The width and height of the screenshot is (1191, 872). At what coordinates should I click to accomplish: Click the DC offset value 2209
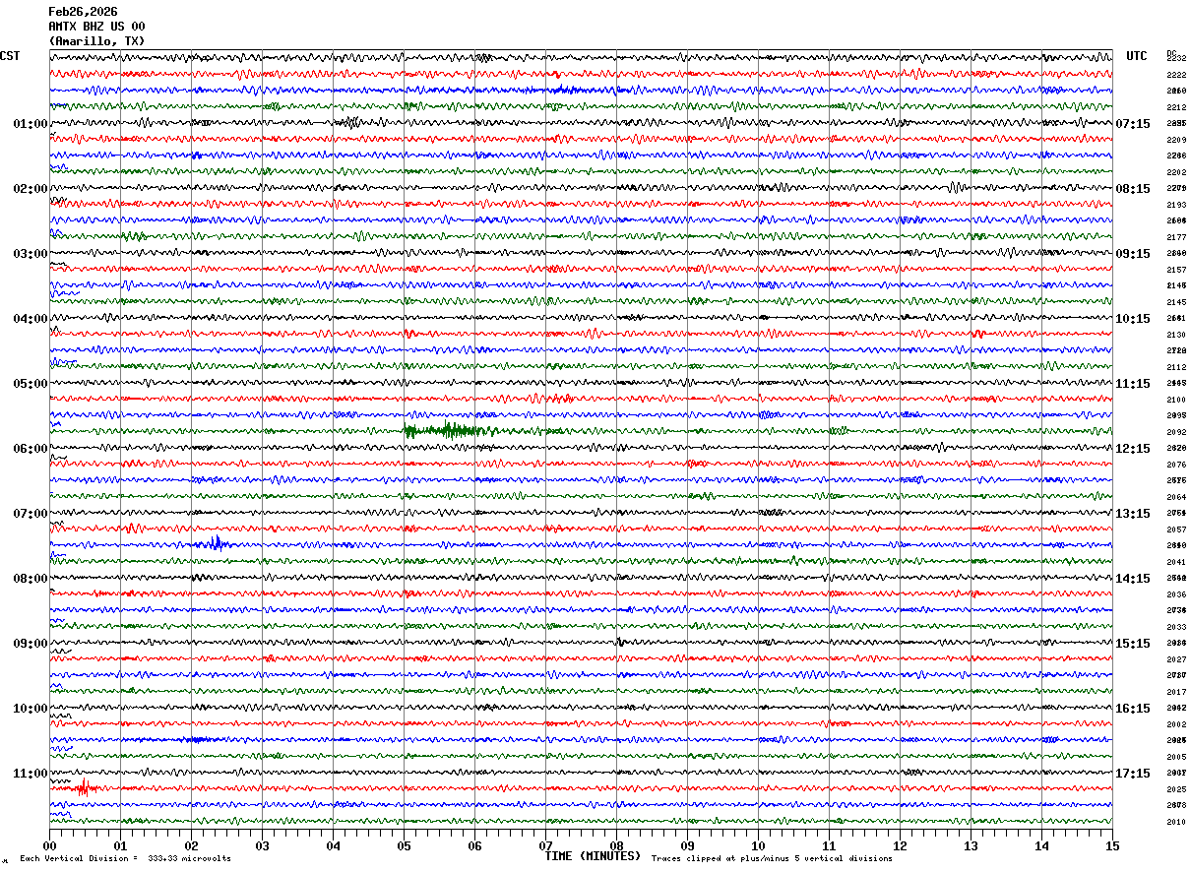pos(1176,140)
